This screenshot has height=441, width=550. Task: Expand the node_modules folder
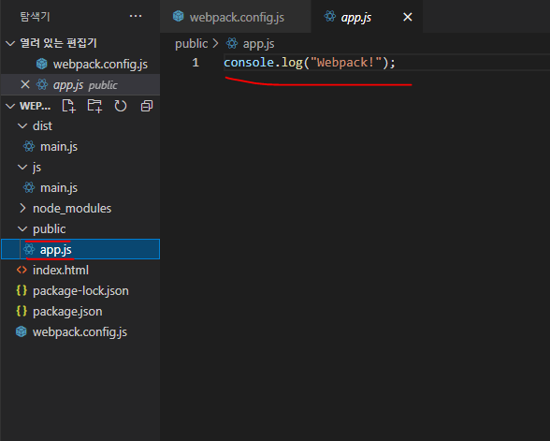(x=22, y=208)
